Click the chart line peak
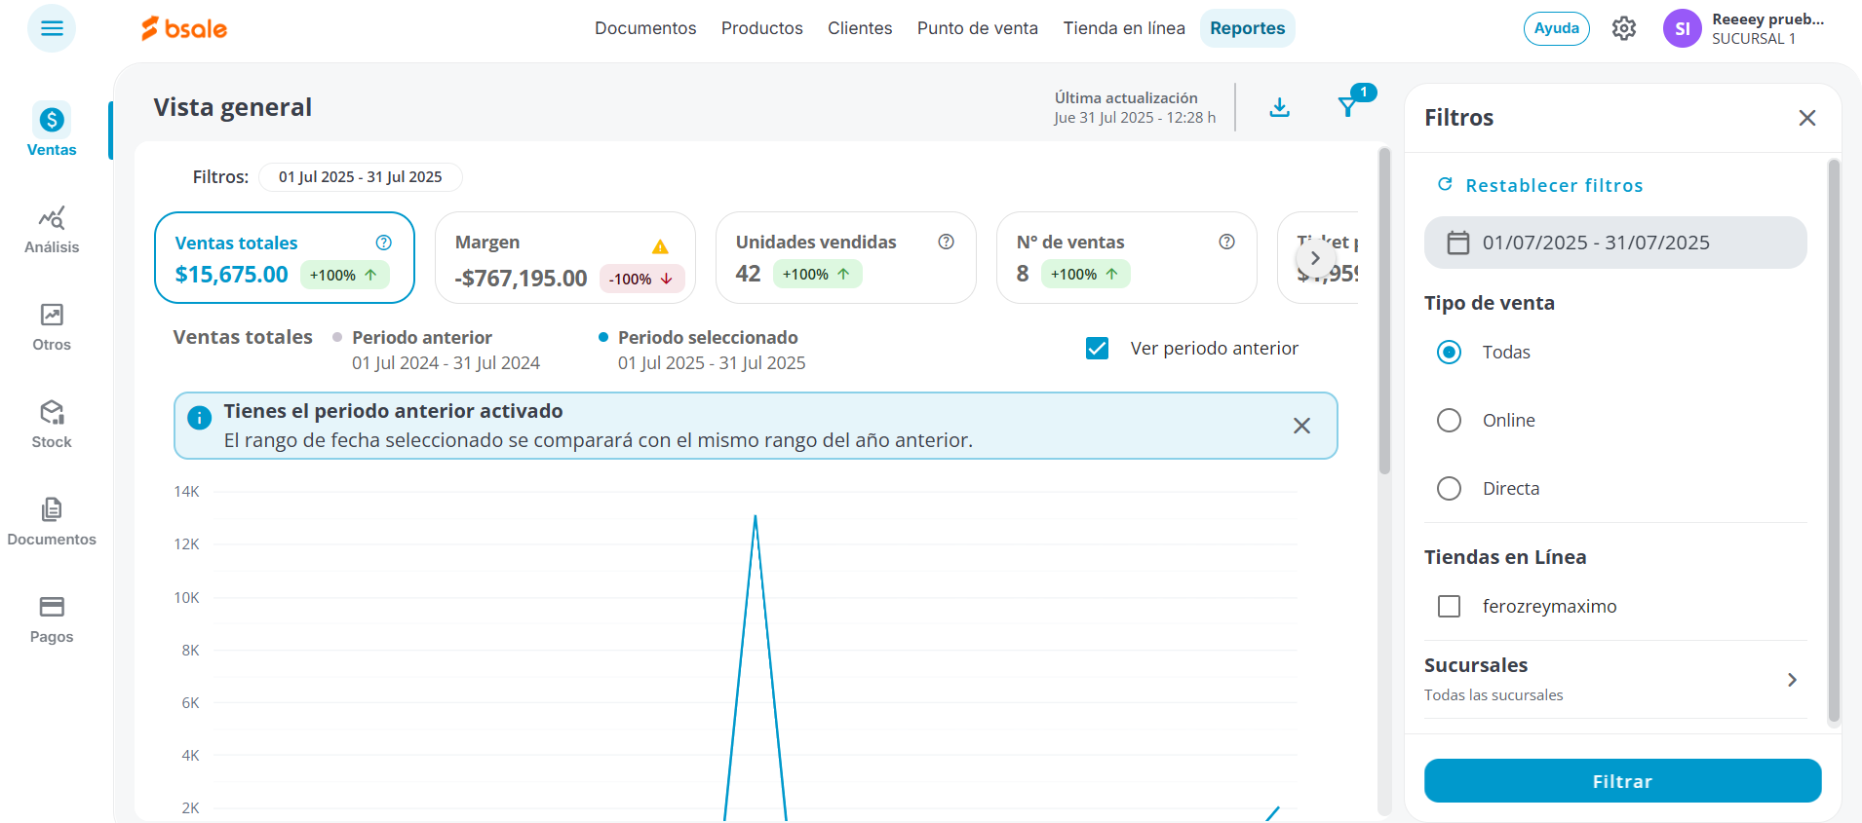 click(x=756, y=517)
